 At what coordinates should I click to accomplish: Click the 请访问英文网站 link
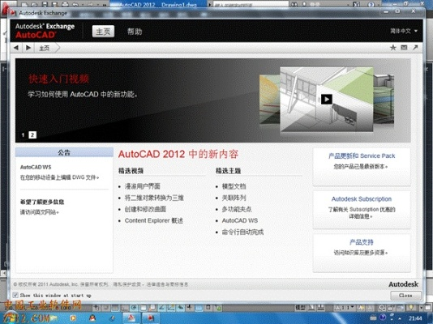39,212
